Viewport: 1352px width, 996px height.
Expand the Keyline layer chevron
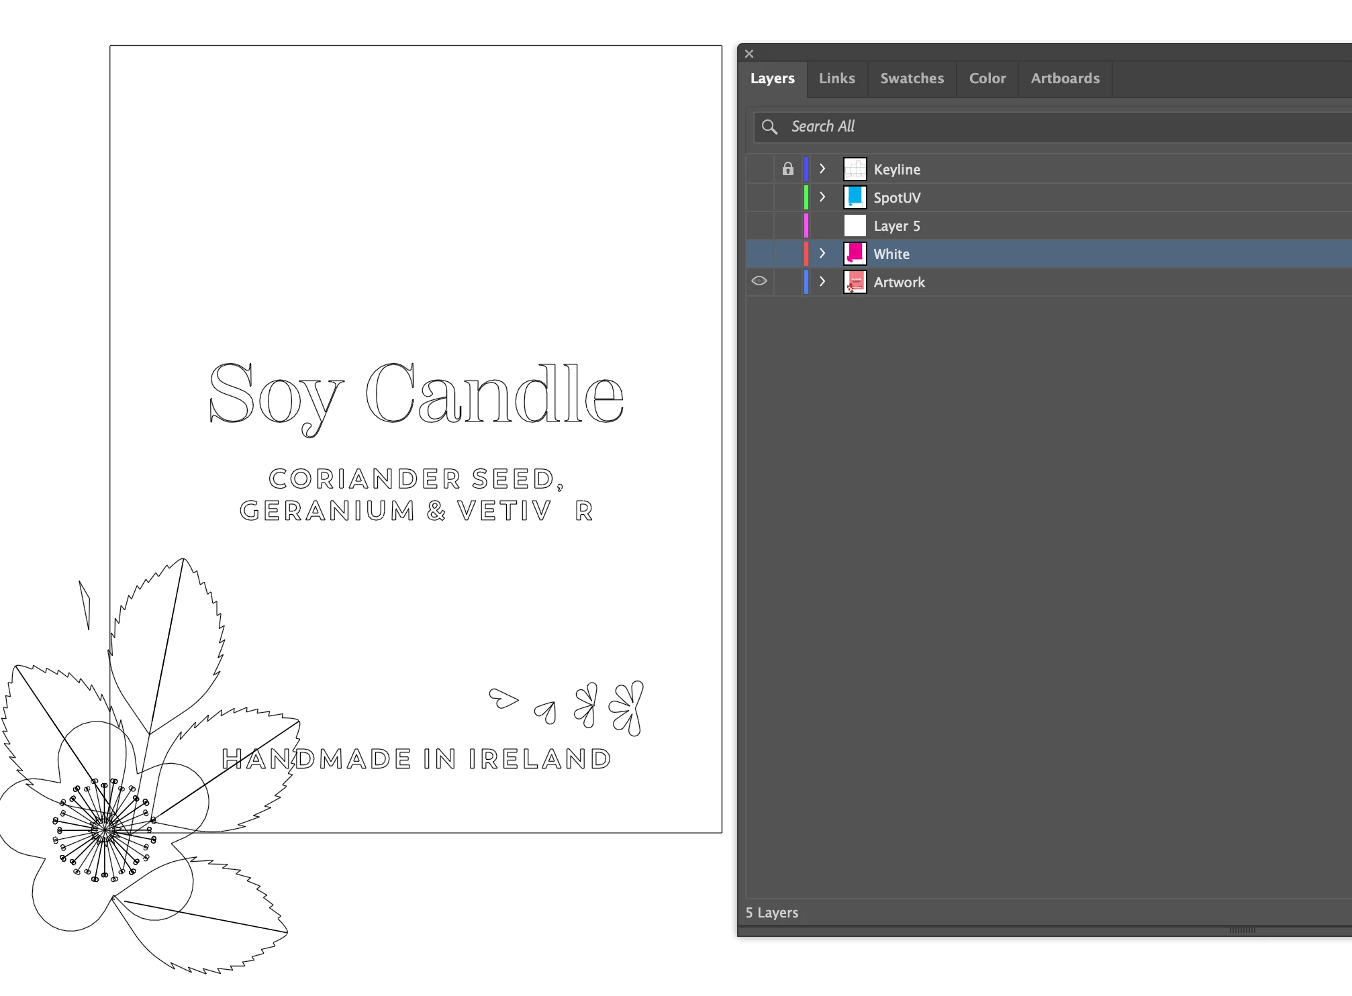822,169
